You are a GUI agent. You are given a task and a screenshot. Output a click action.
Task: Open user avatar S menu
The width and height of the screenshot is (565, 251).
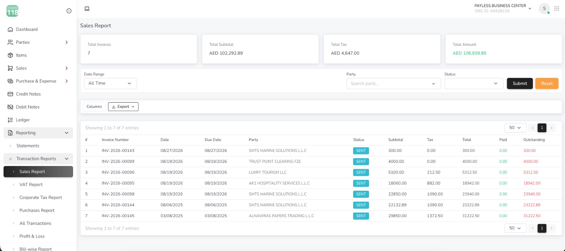(544, 8)
